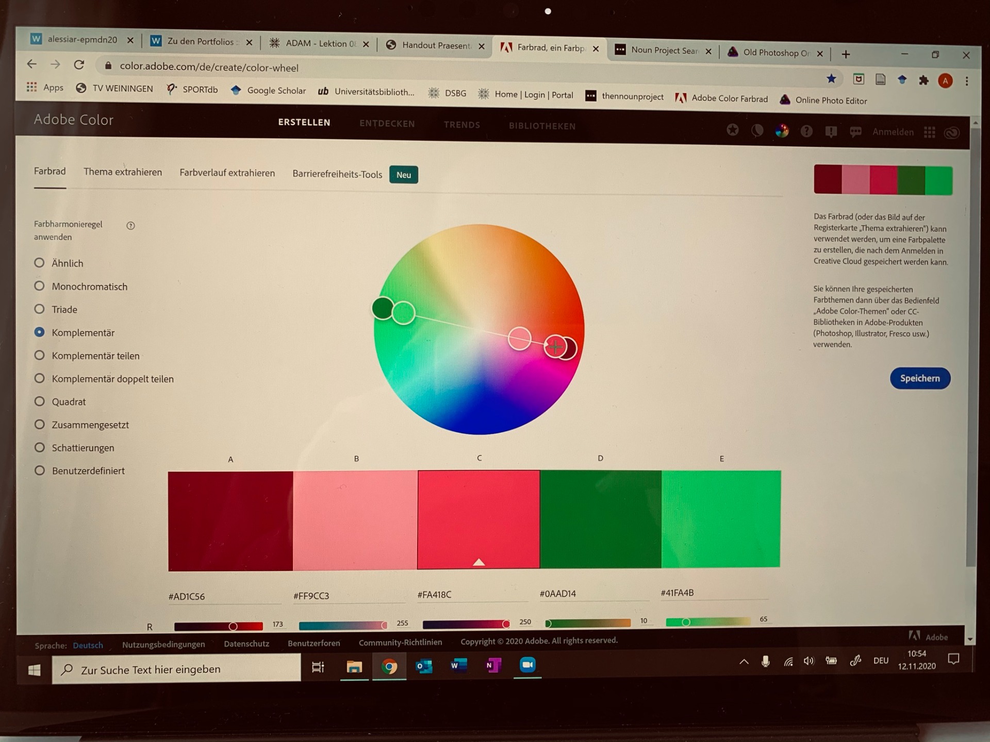Open the ENTDECKEN menu item
The image size is (990, 742).
(x=387, y=124)
